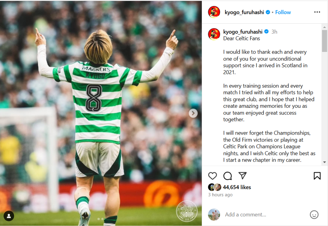Screen dimensions: 328x226
Task: Save the post with the bookmark icon
Action: point(317,176)
